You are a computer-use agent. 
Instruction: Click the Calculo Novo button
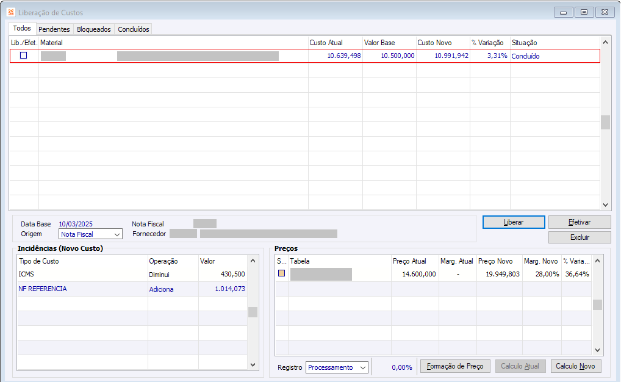click(575, 366)
